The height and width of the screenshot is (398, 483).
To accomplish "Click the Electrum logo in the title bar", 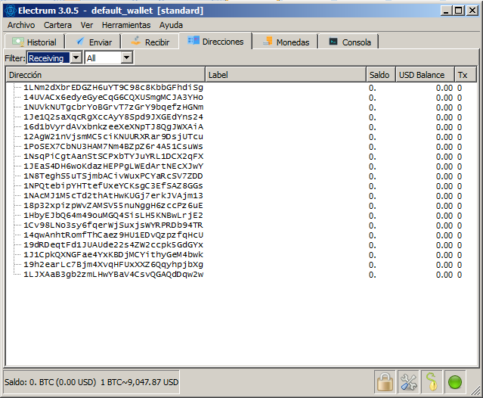I will [x=10, y=11].
